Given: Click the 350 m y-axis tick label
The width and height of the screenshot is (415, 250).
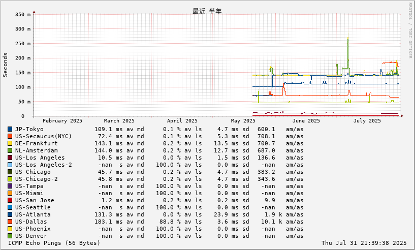Looking at the screenshot, I should click(23, 15).
